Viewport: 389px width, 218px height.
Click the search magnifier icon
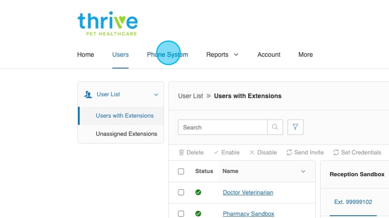pos(275,127)
